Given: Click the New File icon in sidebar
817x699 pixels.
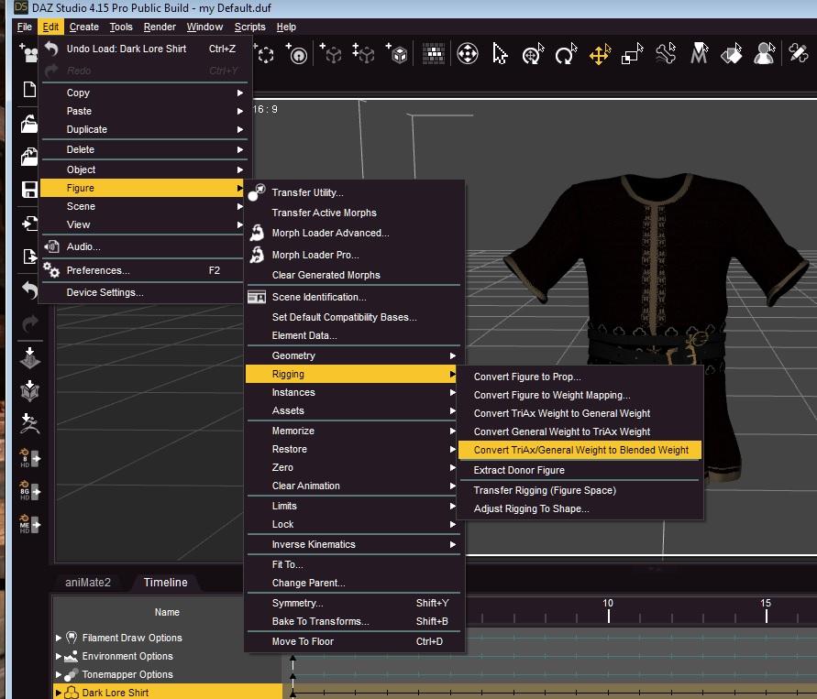Looking at the screenshot, I should pos(29,91).
